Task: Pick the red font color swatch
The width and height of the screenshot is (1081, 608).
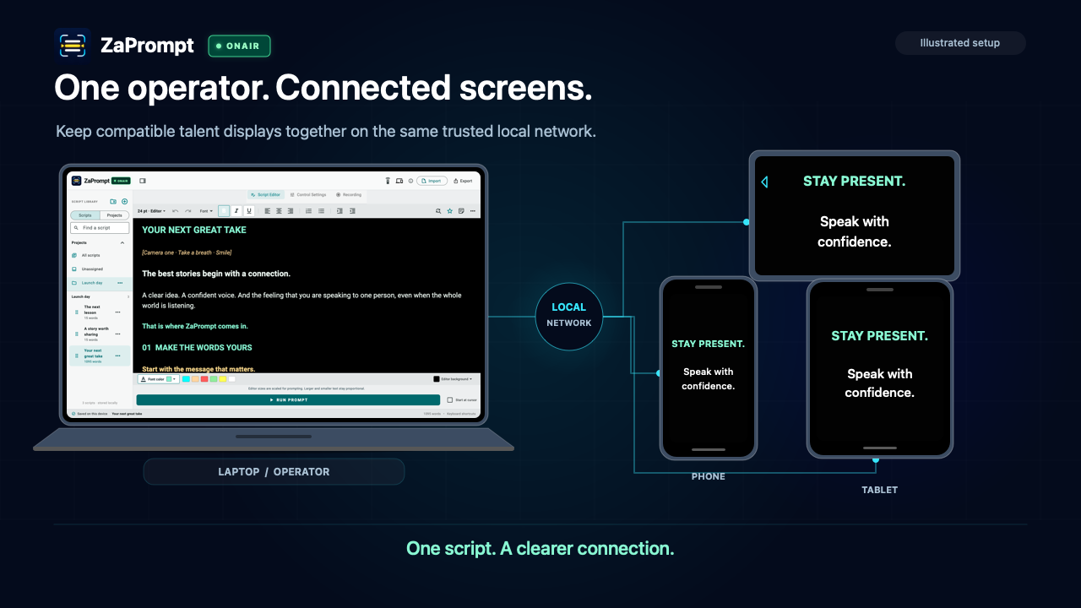Action: (x=204, y=379)
